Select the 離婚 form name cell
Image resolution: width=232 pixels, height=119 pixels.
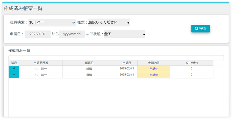pyautogui.click(x=89, y=75)
